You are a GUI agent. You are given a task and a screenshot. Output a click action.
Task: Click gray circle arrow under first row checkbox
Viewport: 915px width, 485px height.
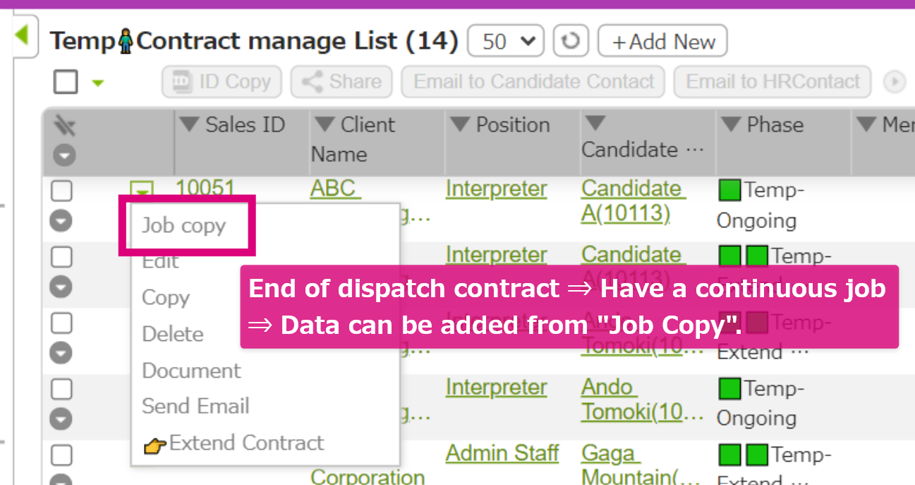[62, 221]
